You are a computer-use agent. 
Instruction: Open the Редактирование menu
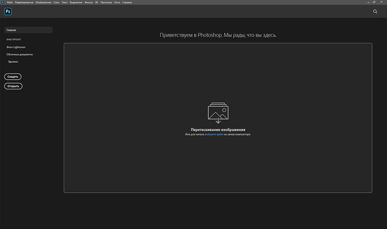pos(24,2)
